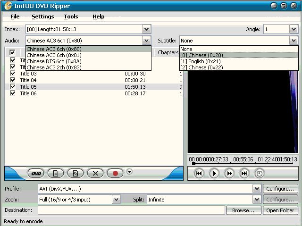
Task: Open the Tools menu
Action: 71,17
